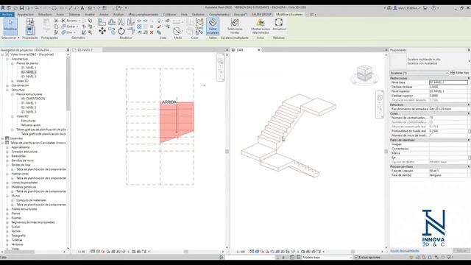Switch to the 02. NIVEL 2 view tab

[x=85, y=50]
